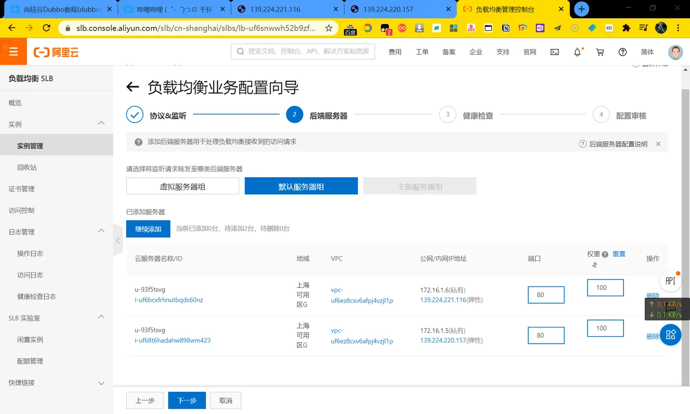Click port field for 172.16.1.6 row
The width and height of the screenshot is (690, 414).
click(x=546, y=295)
